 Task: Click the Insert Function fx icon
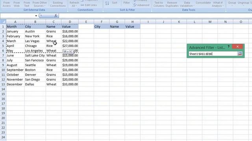click(56, 16)
